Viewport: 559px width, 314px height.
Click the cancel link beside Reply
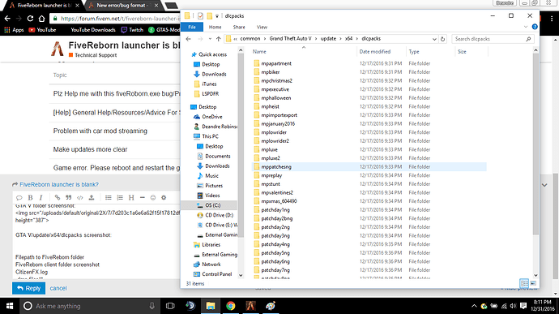click(x=58, y=288)
